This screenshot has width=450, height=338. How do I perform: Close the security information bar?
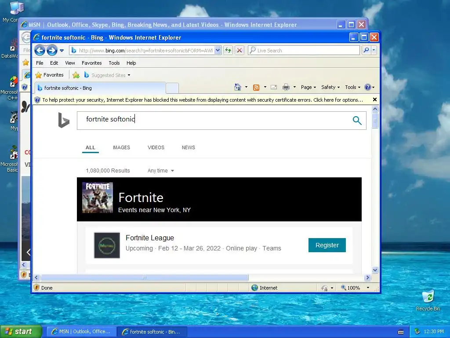[x=374, y=99]
